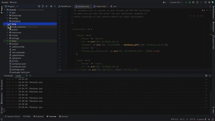This screenshot has width=215, height=121.
Task: Open the profiler run icon
Action: click(197, 2)
